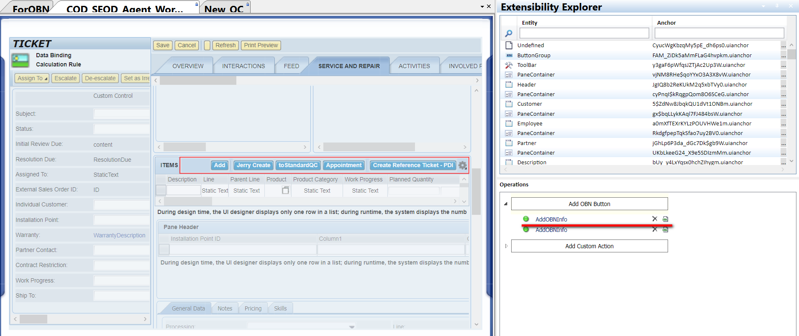Switch to the FEED tab

tap(291, 66)
